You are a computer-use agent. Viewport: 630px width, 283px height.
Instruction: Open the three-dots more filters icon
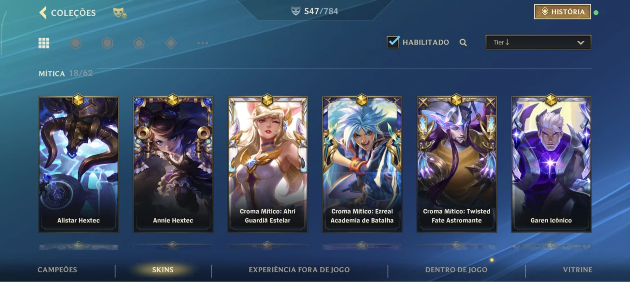(x=202, y=44)
